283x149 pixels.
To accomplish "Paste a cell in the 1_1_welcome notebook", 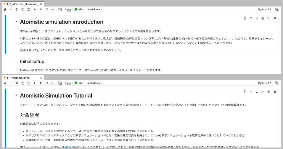I will tap(29, 83).
